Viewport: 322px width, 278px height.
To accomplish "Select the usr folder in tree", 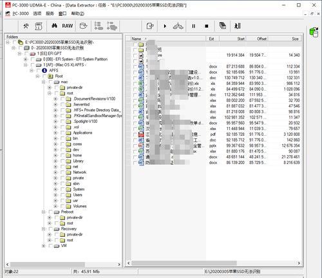I will 75,201.
